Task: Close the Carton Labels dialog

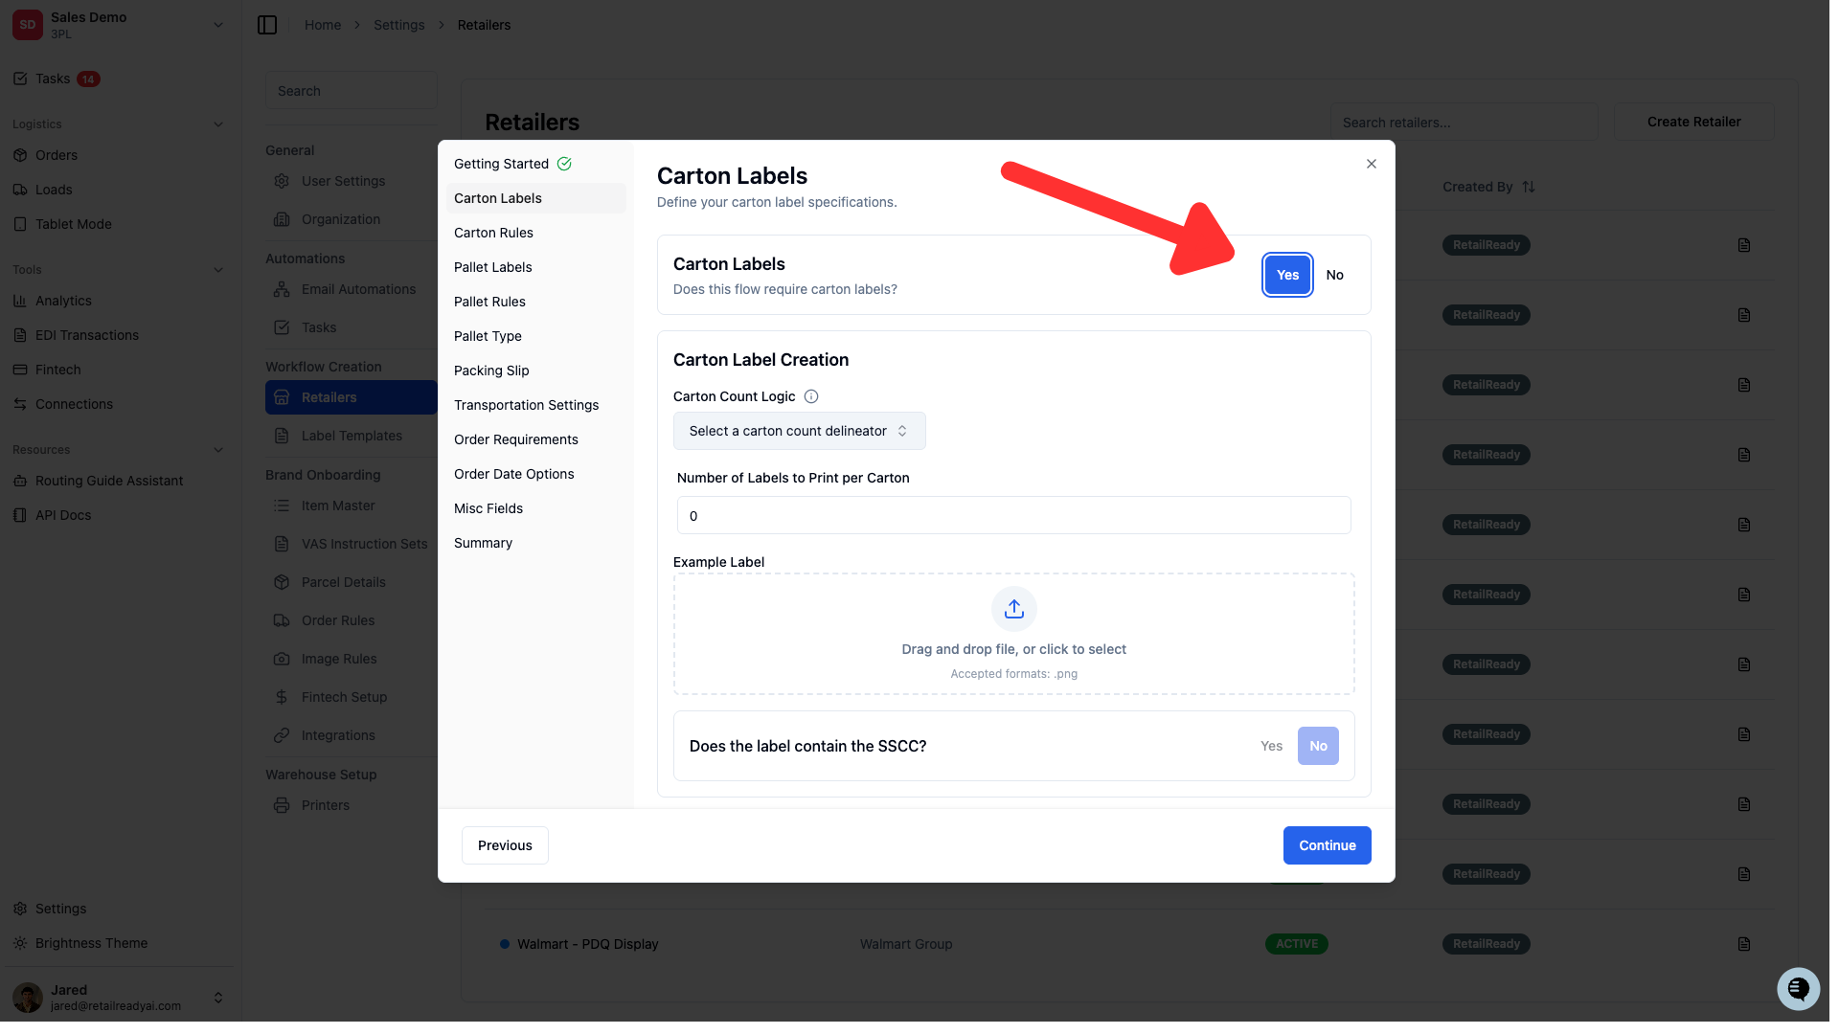Action: (1371, 164)
